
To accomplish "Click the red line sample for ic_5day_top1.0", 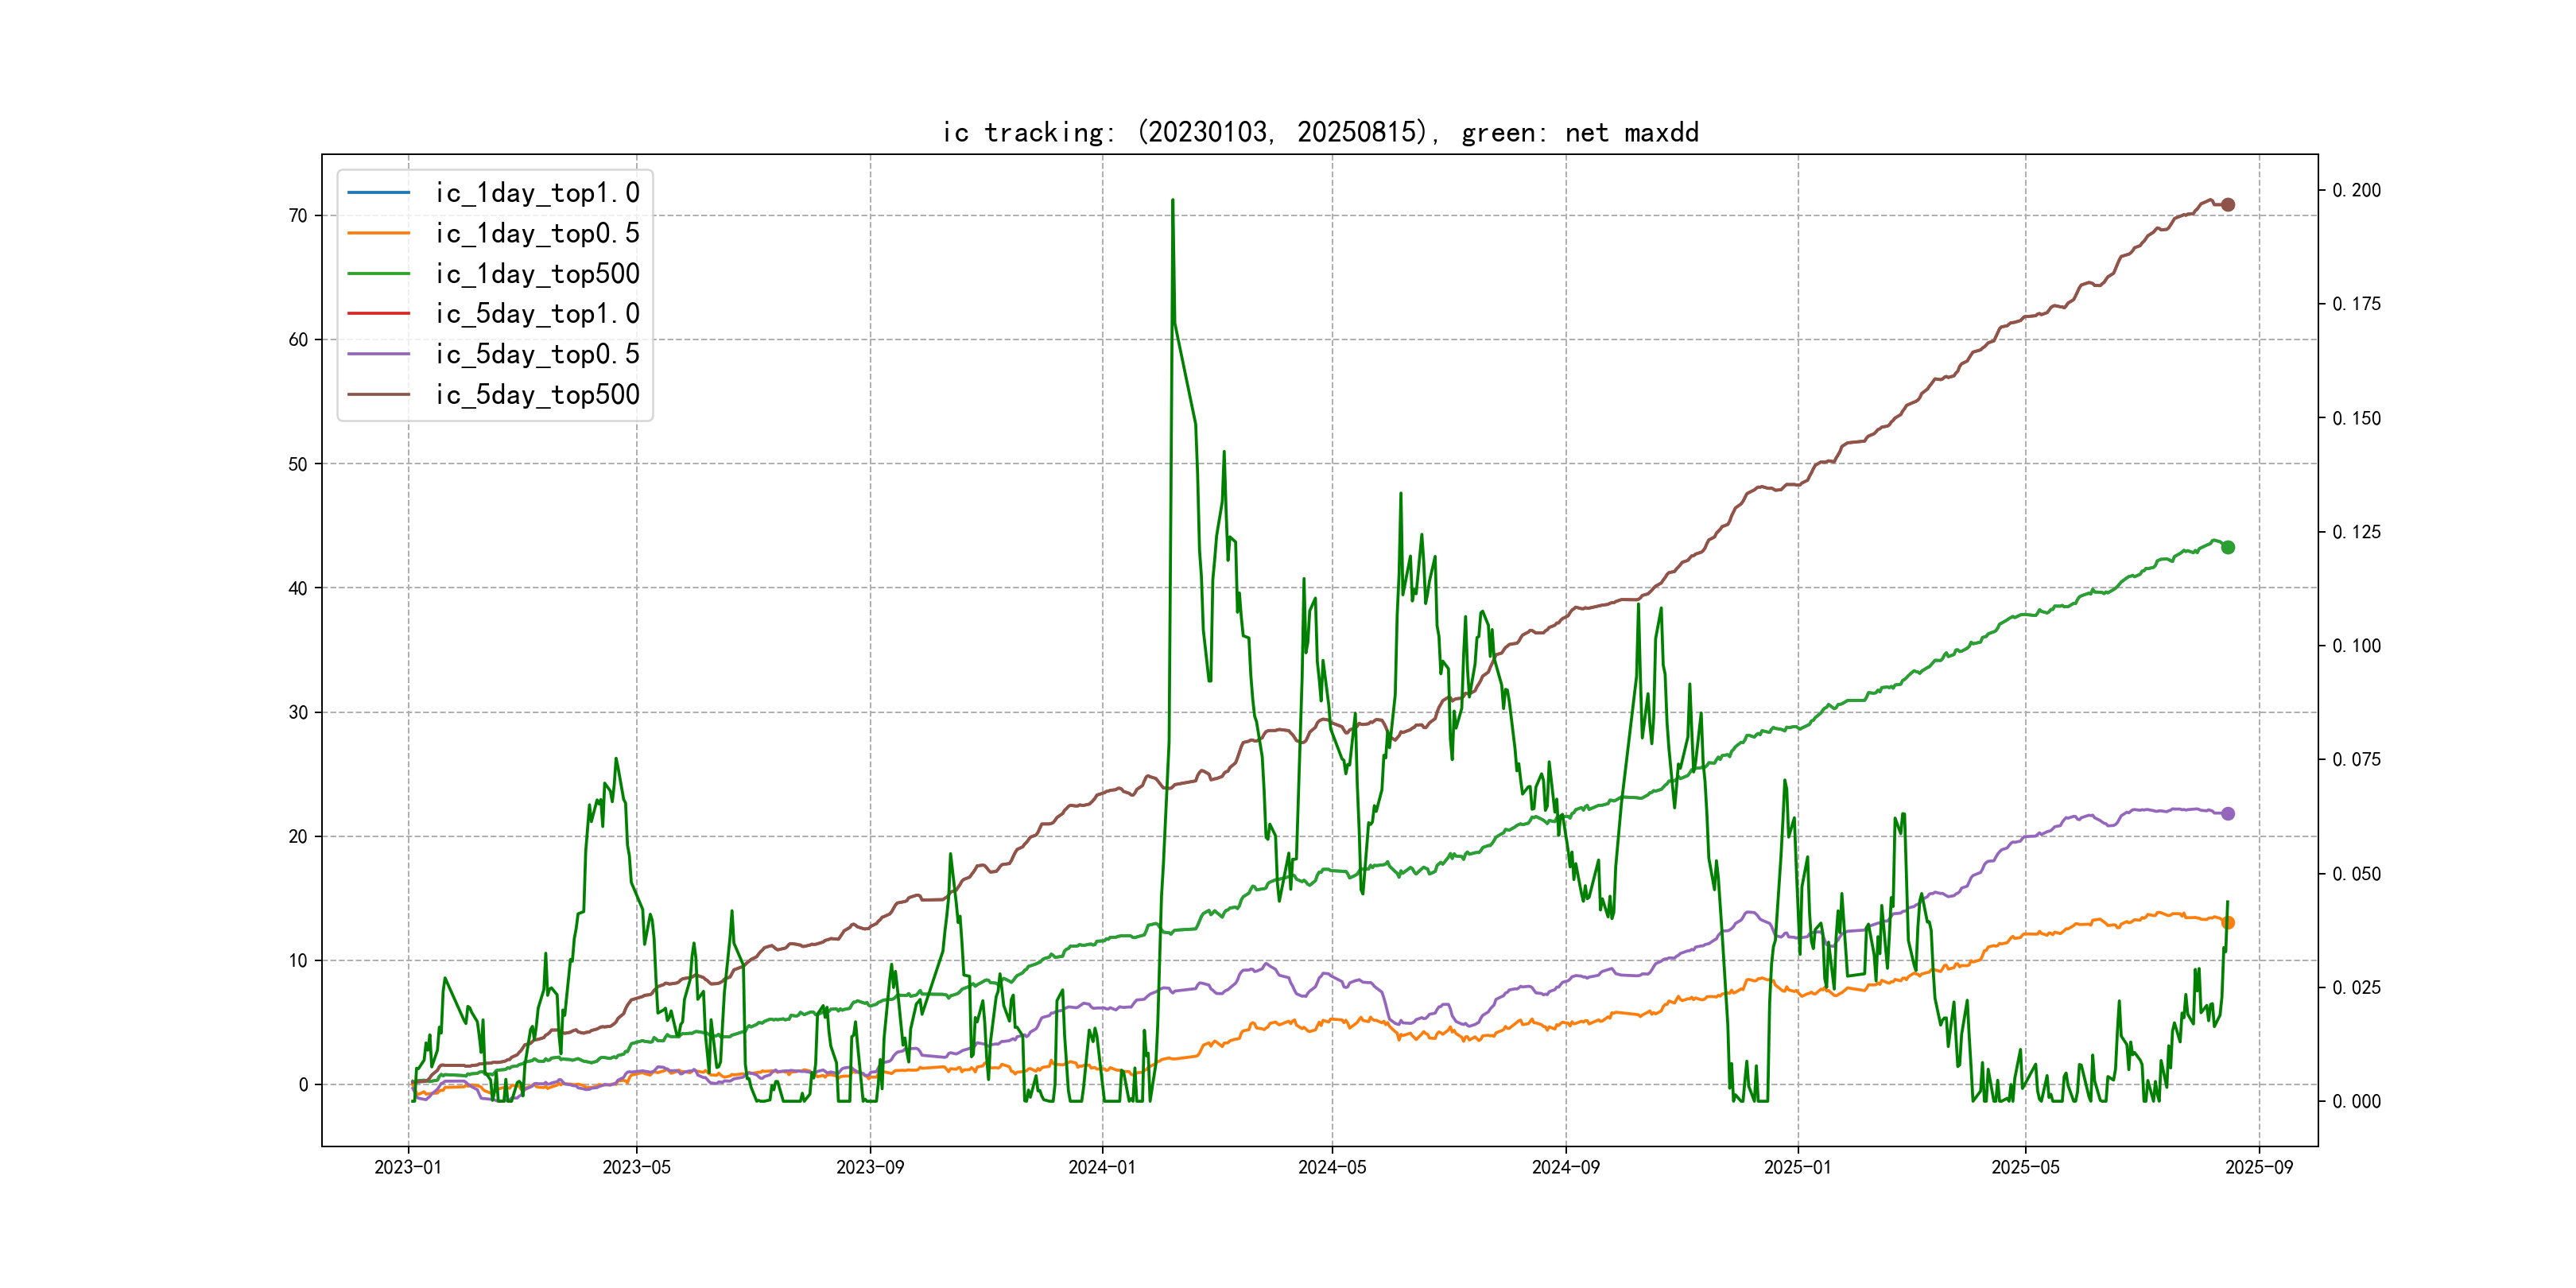I will tap(378, 313).
